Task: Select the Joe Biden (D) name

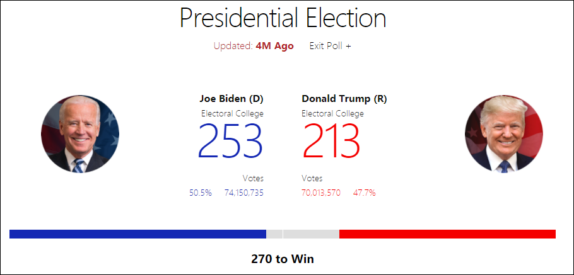Action: coord(231,99)
